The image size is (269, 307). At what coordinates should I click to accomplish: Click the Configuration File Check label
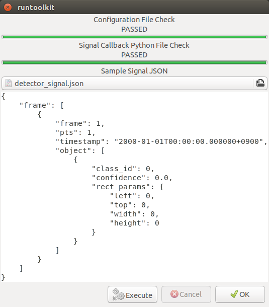coord(134,20)
